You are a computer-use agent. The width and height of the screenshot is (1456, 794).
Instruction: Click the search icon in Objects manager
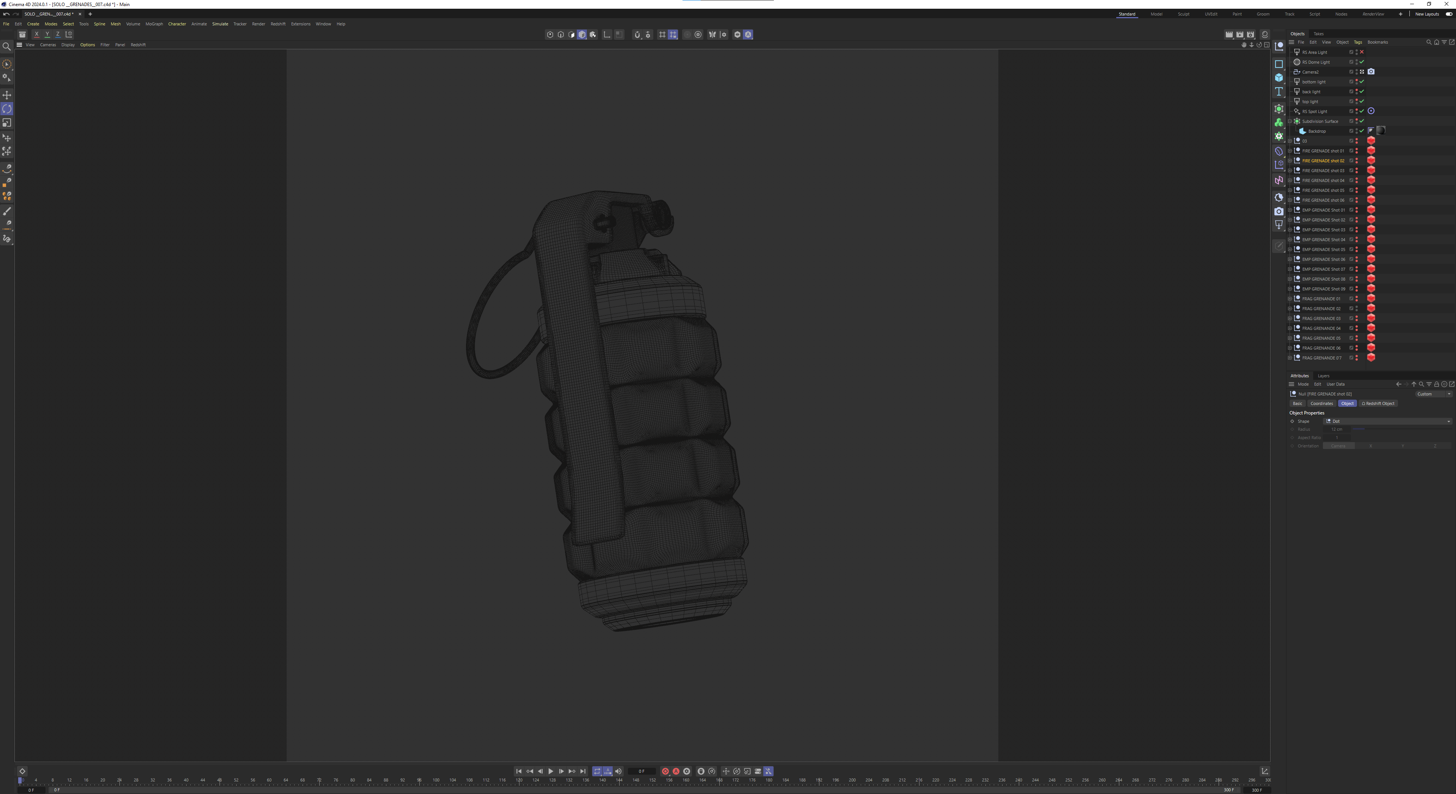[x=1429, y=42]
